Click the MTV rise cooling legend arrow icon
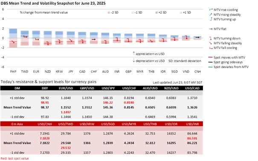The width and height of the screenshot is (258, 161). click(211, 10)
